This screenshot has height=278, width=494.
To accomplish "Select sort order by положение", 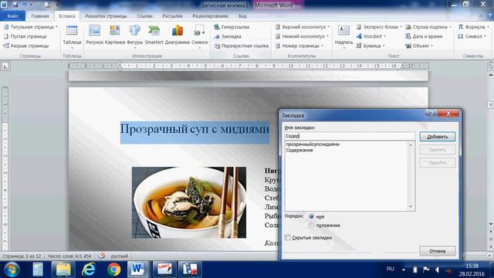I will tap(311, 225).
